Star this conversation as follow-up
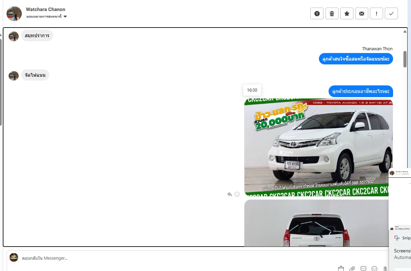 [x=347, y=14]
